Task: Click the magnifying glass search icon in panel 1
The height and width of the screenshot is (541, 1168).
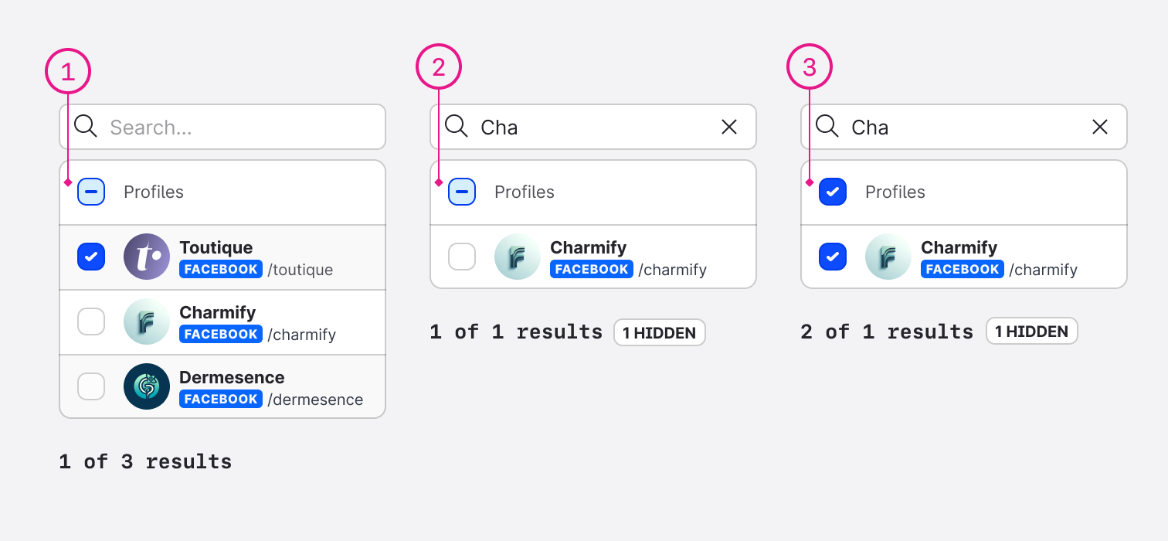Action: (86, 126)
